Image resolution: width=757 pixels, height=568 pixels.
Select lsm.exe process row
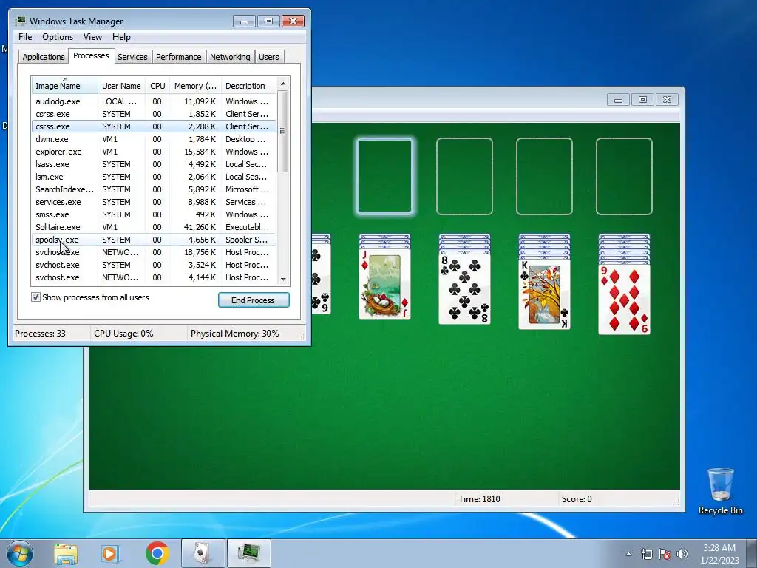[x=154, y=177]
